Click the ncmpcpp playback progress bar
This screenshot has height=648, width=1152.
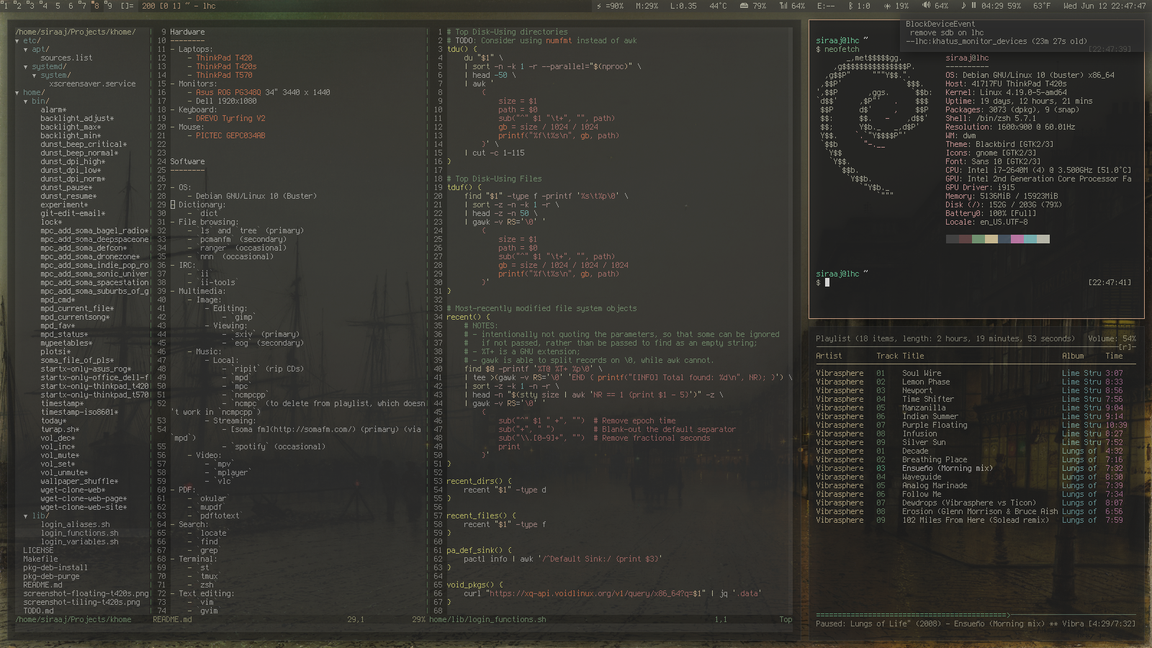click(x=976, y=616)
